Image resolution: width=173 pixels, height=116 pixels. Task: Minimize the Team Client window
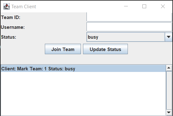tap(126, 6)
